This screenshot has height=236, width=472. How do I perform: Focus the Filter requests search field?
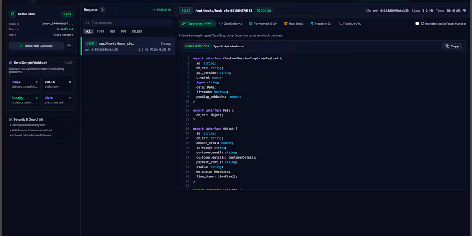128,23
